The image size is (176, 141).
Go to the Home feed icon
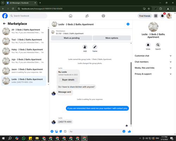[70, 16]
